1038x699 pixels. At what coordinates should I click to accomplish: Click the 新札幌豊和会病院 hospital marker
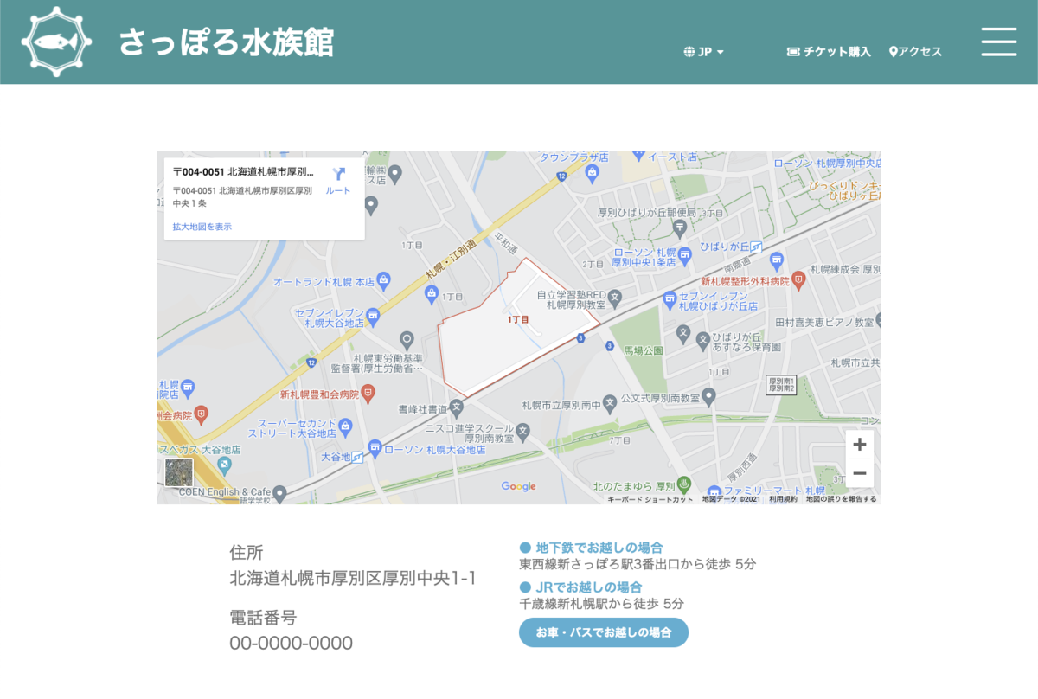[x=368, y=390]
